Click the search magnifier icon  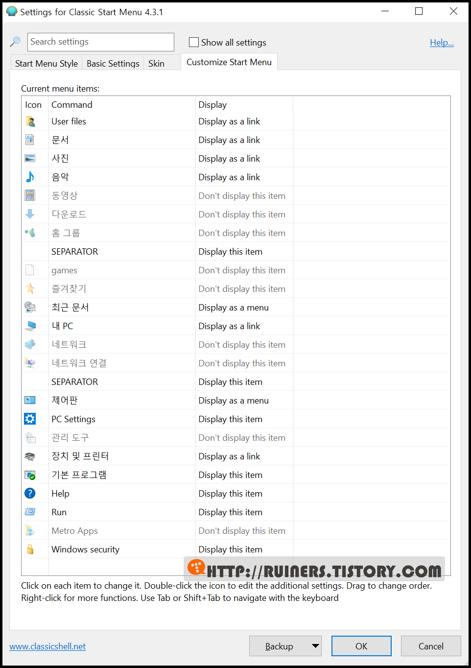[x=15, y=42]
